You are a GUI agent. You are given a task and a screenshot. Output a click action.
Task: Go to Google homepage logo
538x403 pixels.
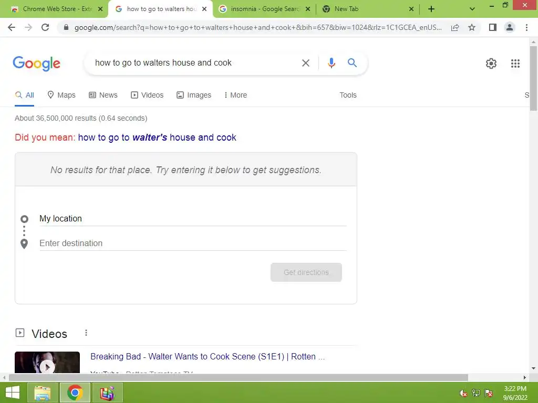click(x=36, y=63)
